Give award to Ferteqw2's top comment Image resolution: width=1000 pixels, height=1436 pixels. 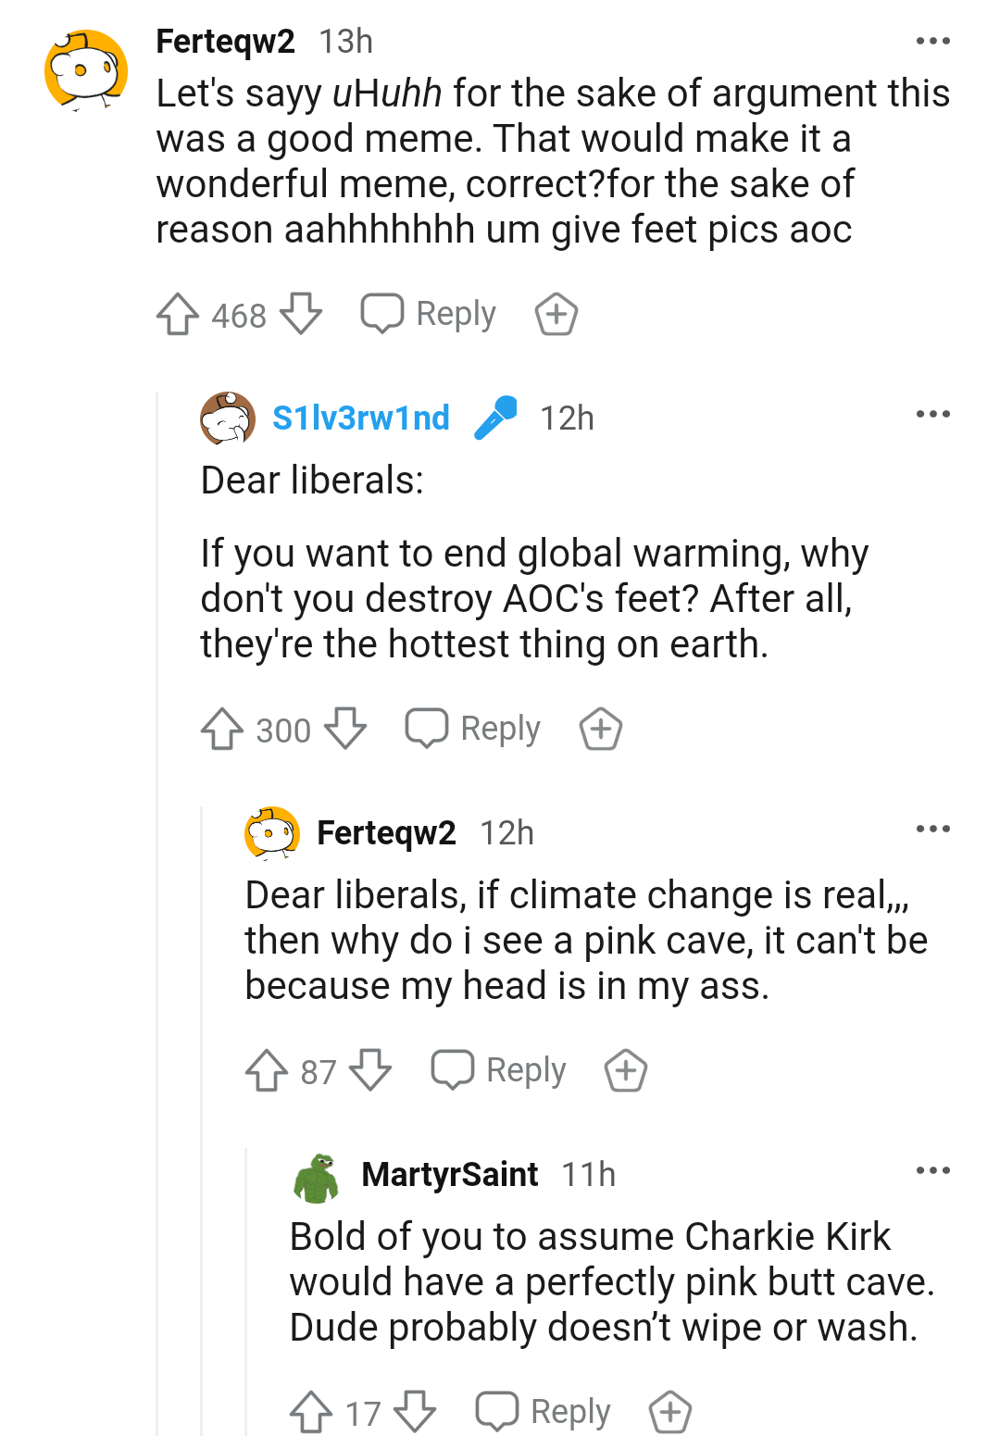point(556,314)
